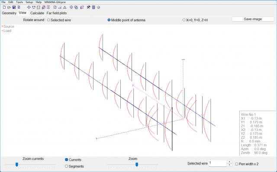Switch to the Geometry tab
The width and height of the screenshot is (277, 172).
(x=9, y=13)
